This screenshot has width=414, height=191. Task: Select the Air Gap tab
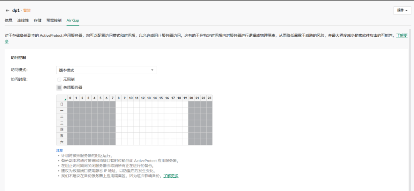(73, 20)
